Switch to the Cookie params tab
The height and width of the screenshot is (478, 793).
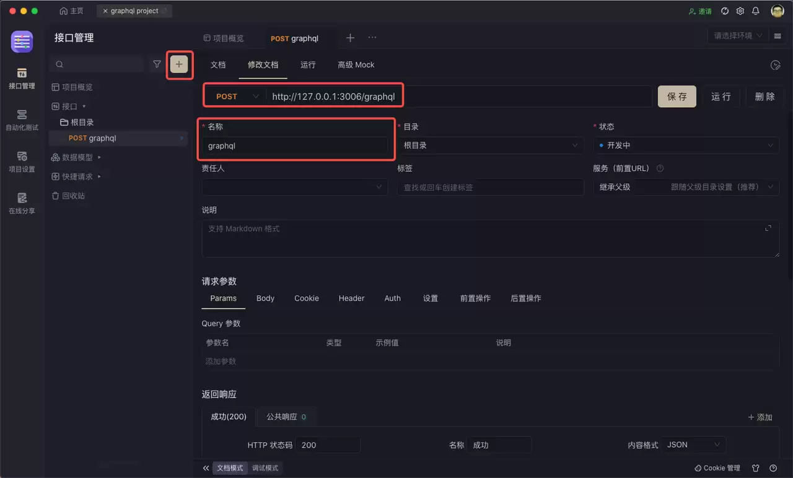point(307,298)
